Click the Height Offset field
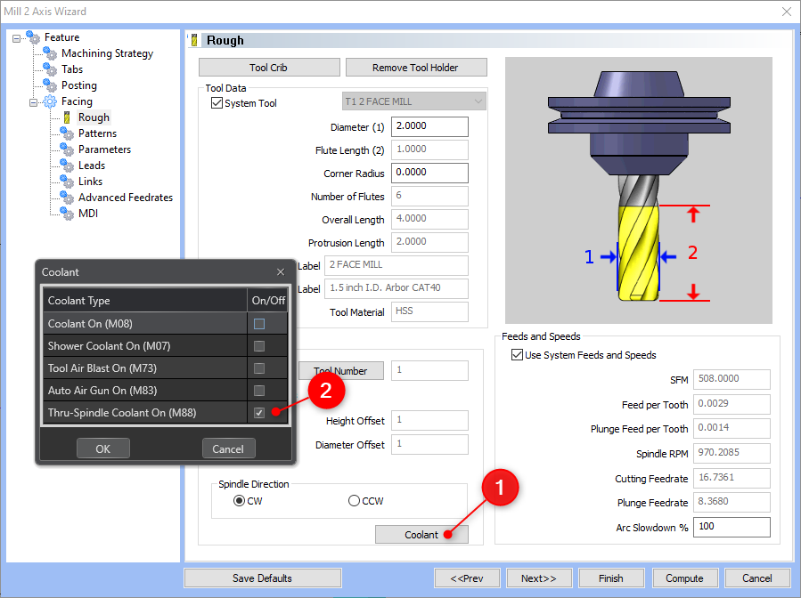The height and width of the screenshot is (598, 801). (x=429, y=420)
